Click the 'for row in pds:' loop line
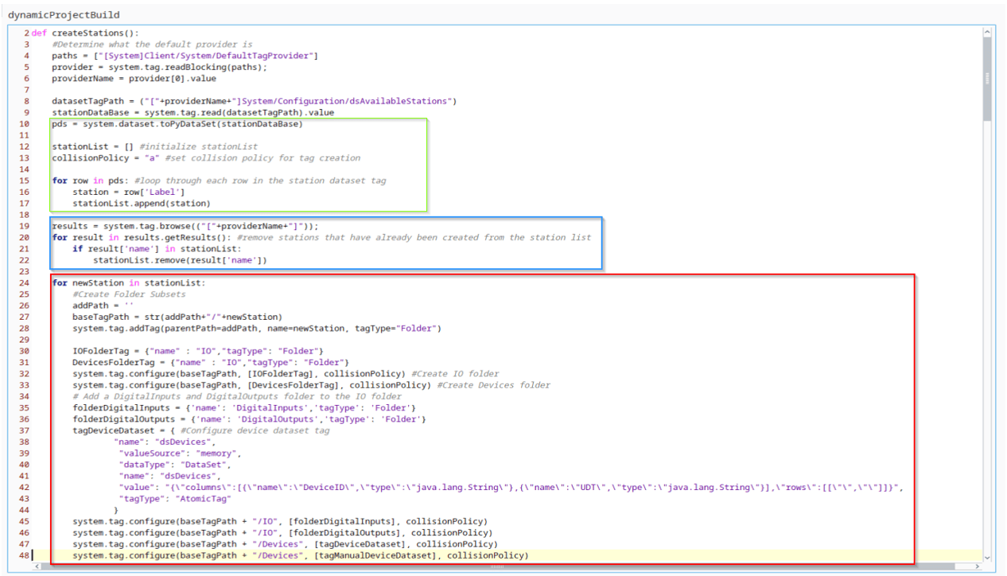Screen dimensions: 1007x576 click(220, 181)
